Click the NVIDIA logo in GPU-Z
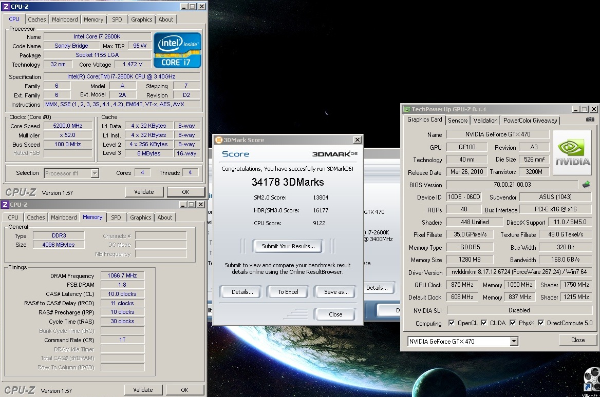This screenshot has height=397, width=600. 572,152
